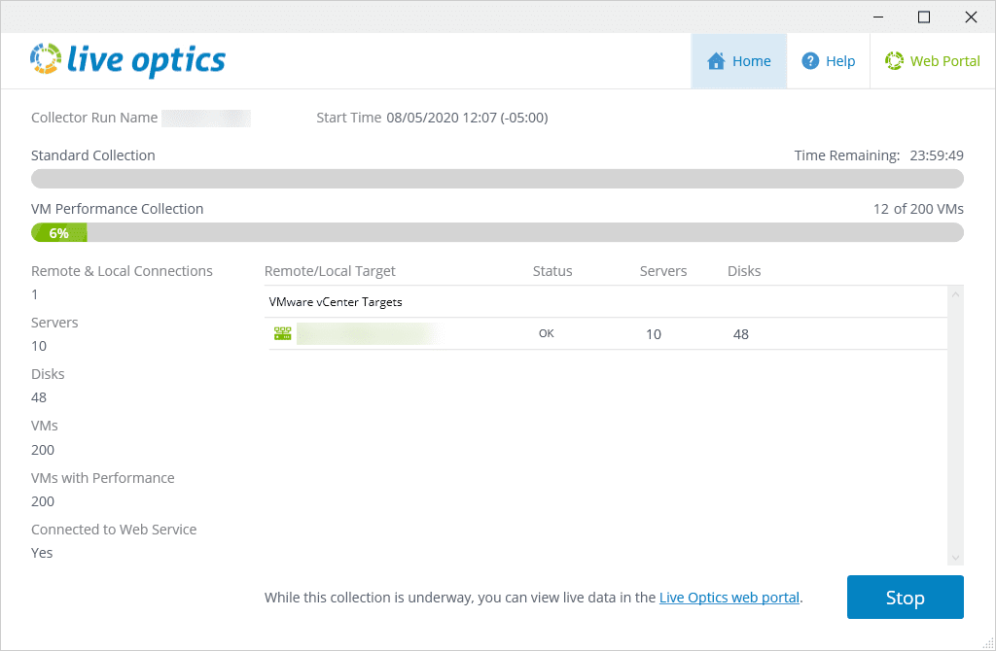Click the Help question mark icon
The image size is (996, 651).
tap(810, 61)
